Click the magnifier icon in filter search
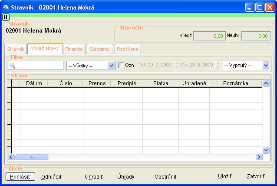This screenshot has width=277, height=186. click(x=12, y=66)
